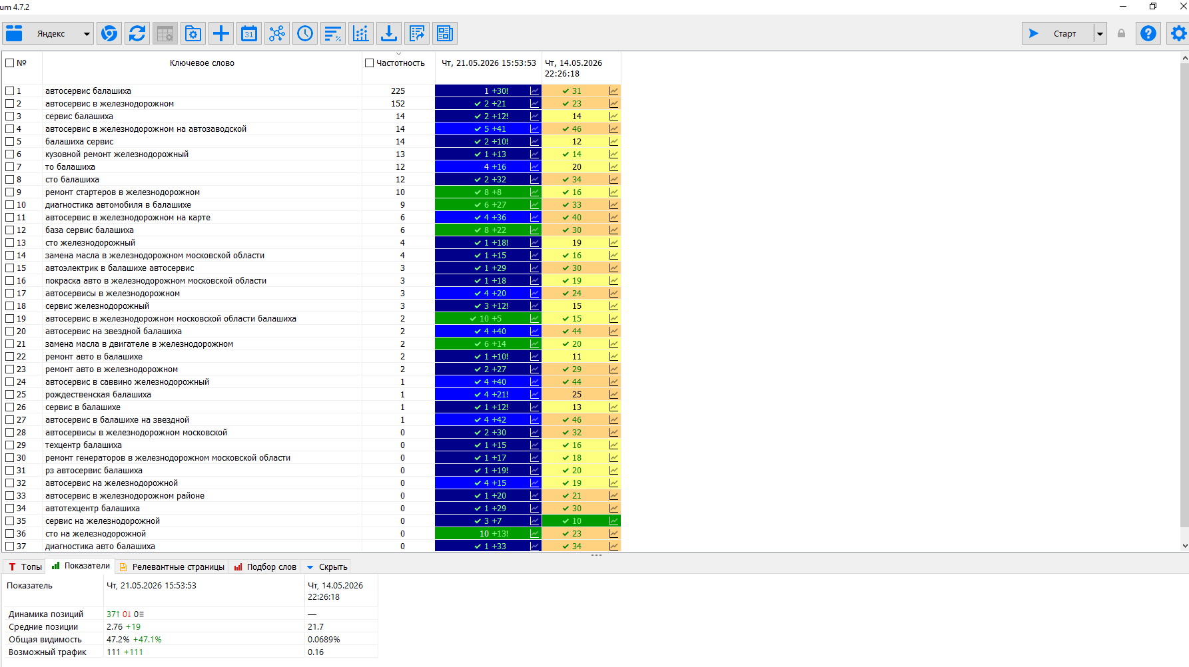Toggle the Частотность header checkbox
The width and height of the screenshot is (1189, 667).
(369, 63)
